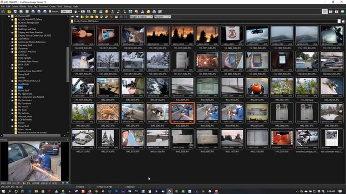Click the folder tree horizontal scrollbar
346x194 pixels.
[x=32, y=135]
